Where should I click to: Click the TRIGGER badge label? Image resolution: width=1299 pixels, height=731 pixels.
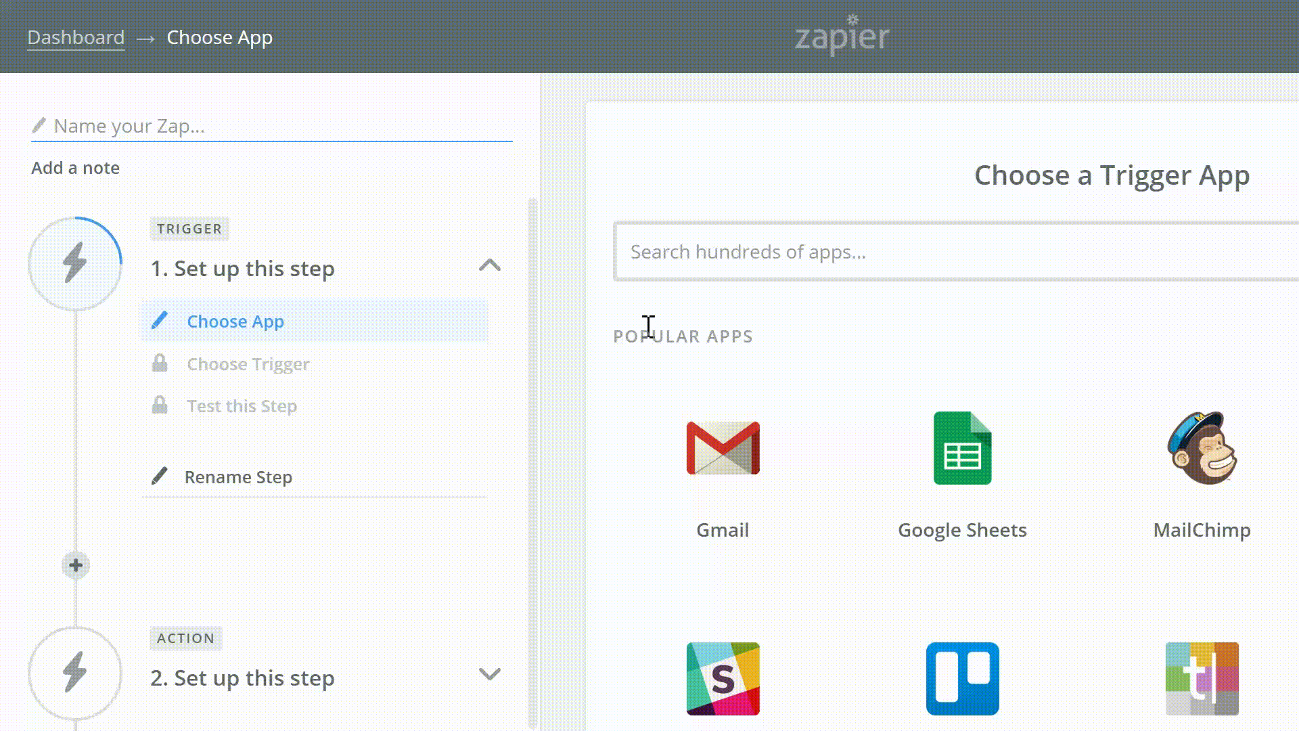pos(189,229)
